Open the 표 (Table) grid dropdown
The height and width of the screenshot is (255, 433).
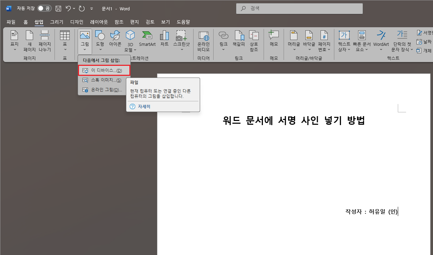(x=65, y=41)
